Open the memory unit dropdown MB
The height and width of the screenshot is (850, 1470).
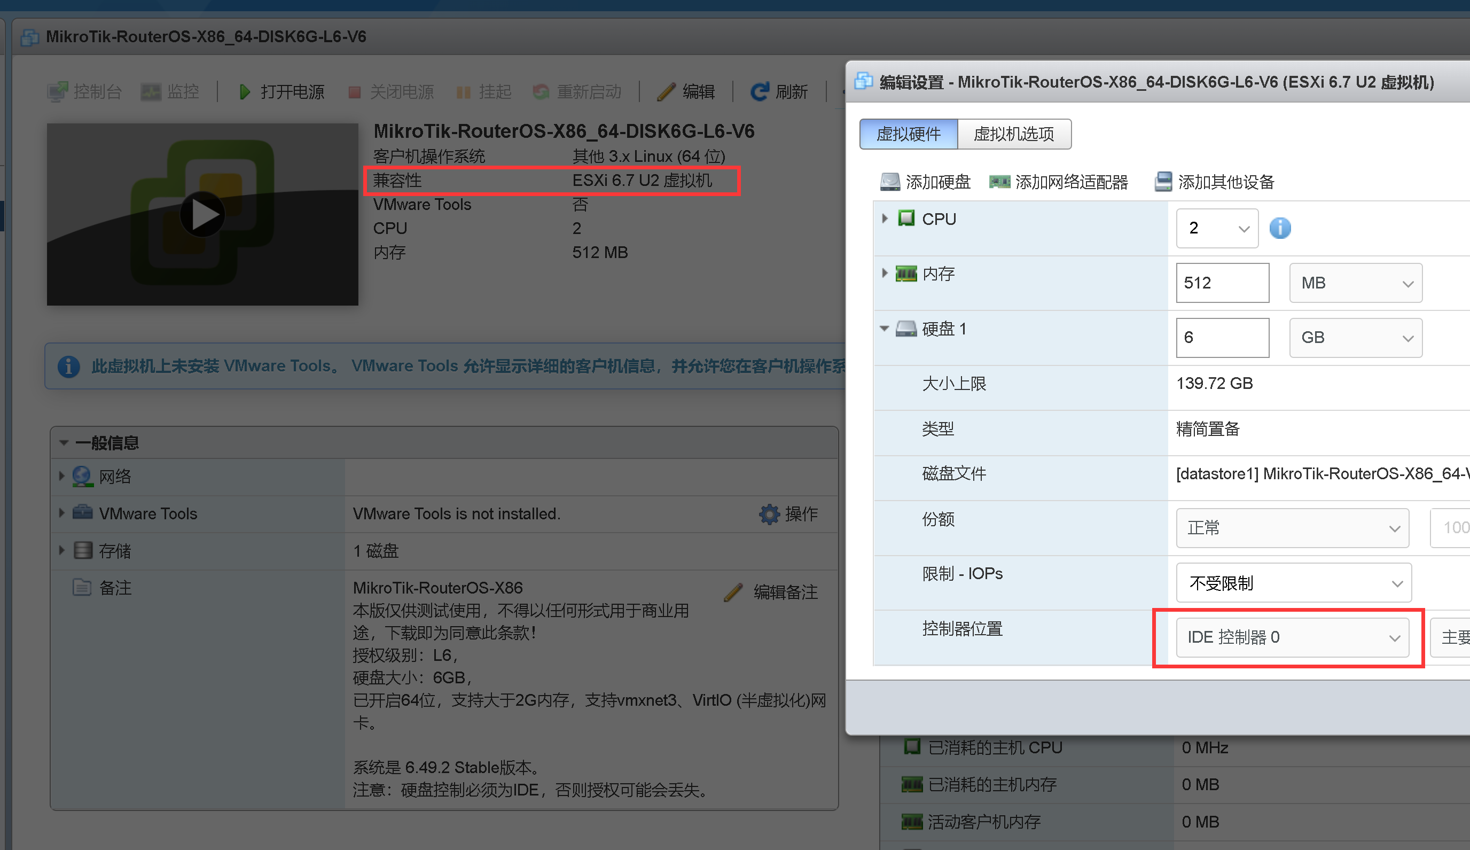point(1356,283)
